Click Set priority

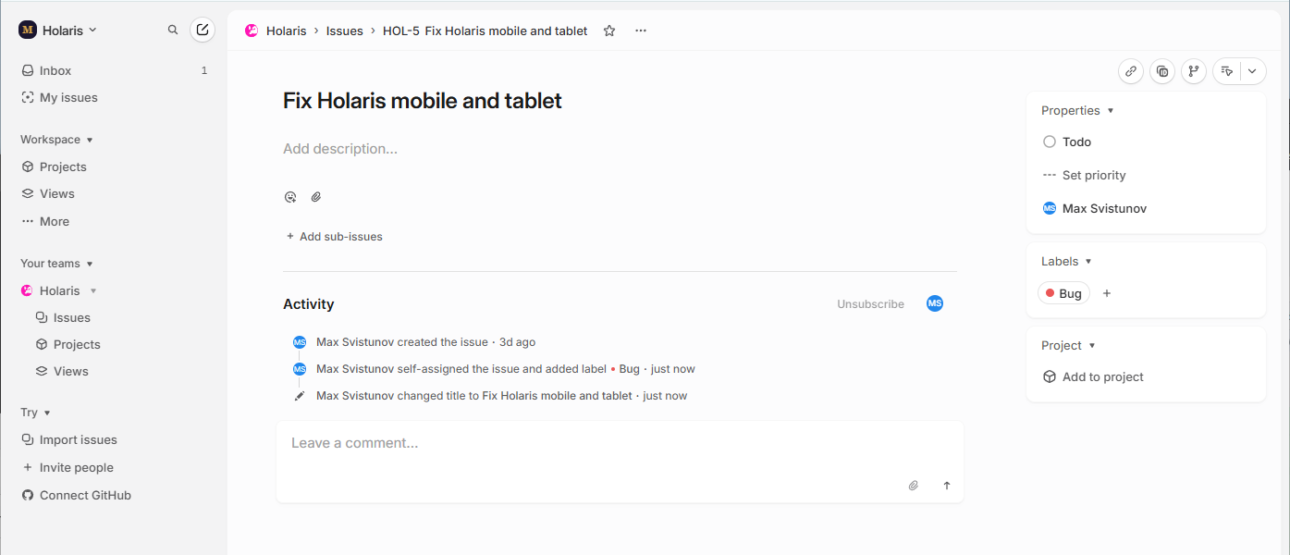tap(1084, 175)
